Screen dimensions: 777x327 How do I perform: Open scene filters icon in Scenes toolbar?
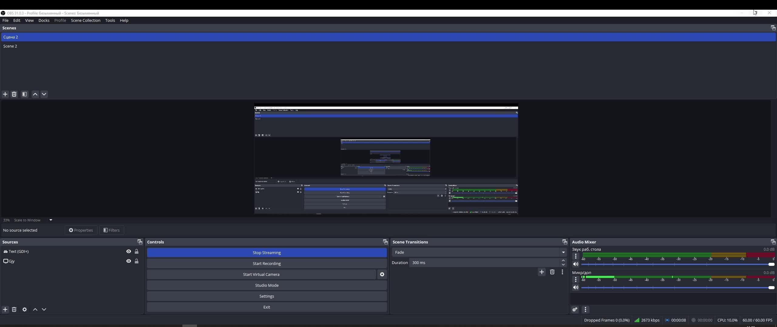coord(25,94)
